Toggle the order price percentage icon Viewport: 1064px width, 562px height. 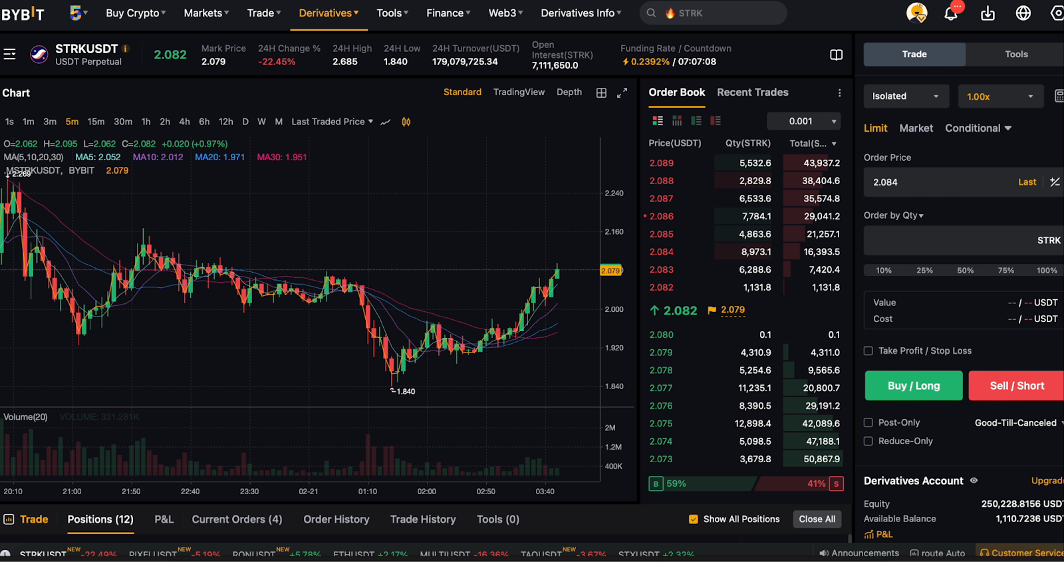click(1055, 182)
